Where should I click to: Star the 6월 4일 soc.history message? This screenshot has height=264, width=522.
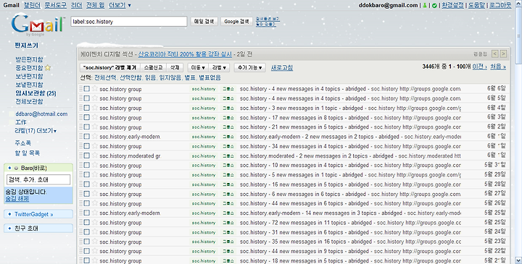[x=95, y=108]
